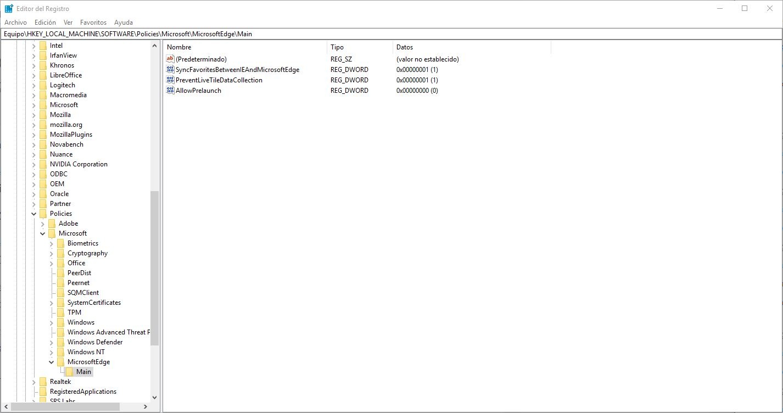Image resolution: width=783 pixels, height=413 pixels.
Task: Click the SyncFavoritesBetweenIEAndMicrosoftEdge data value
Action: tap(417, 70)
